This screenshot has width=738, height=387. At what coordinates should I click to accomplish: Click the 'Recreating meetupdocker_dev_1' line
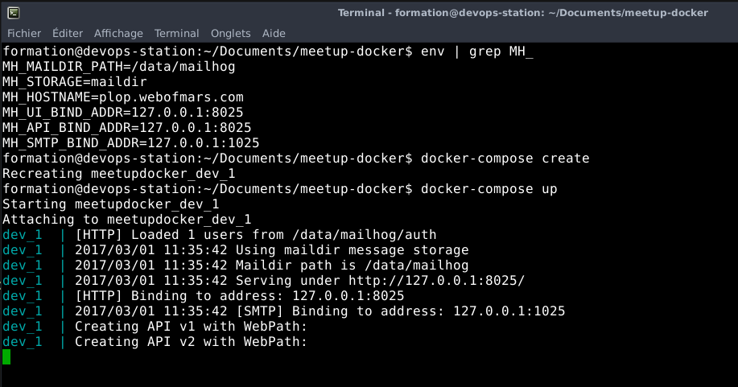coord(118,173)
